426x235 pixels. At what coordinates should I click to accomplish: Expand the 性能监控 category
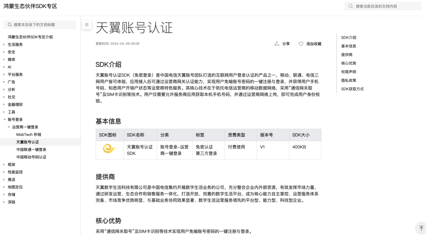[x=4, y=172]
